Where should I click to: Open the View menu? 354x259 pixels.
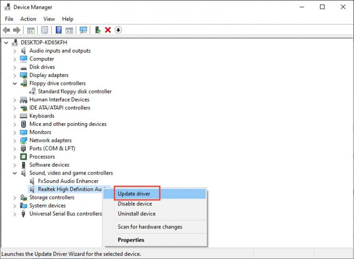click(49, 19)
